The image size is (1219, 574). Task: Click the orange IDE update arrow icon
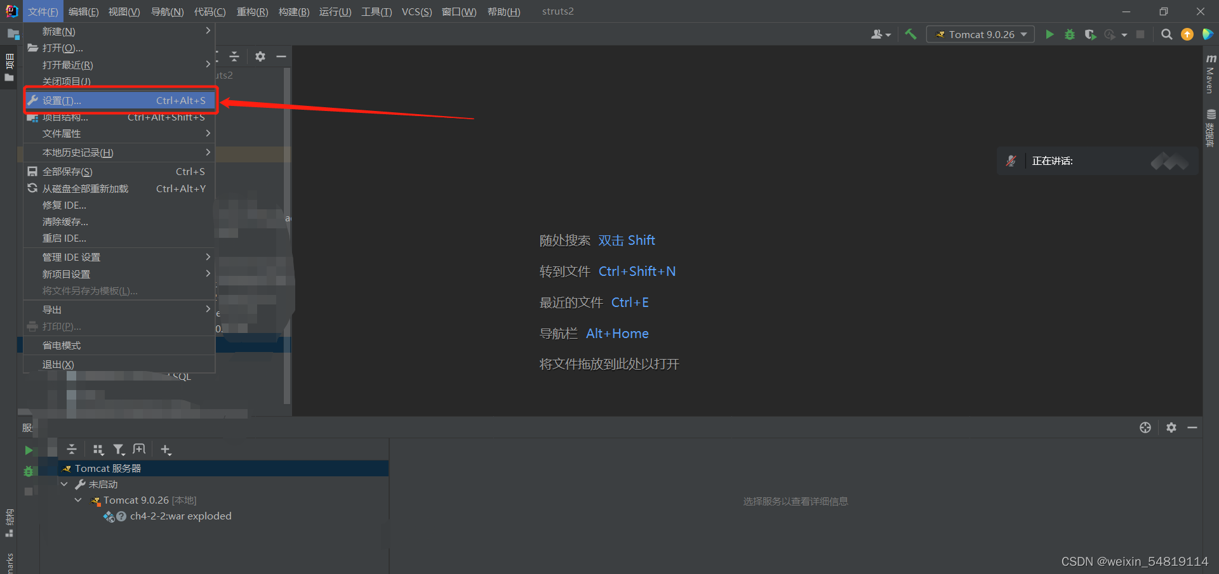click(x=1187, y=34)
